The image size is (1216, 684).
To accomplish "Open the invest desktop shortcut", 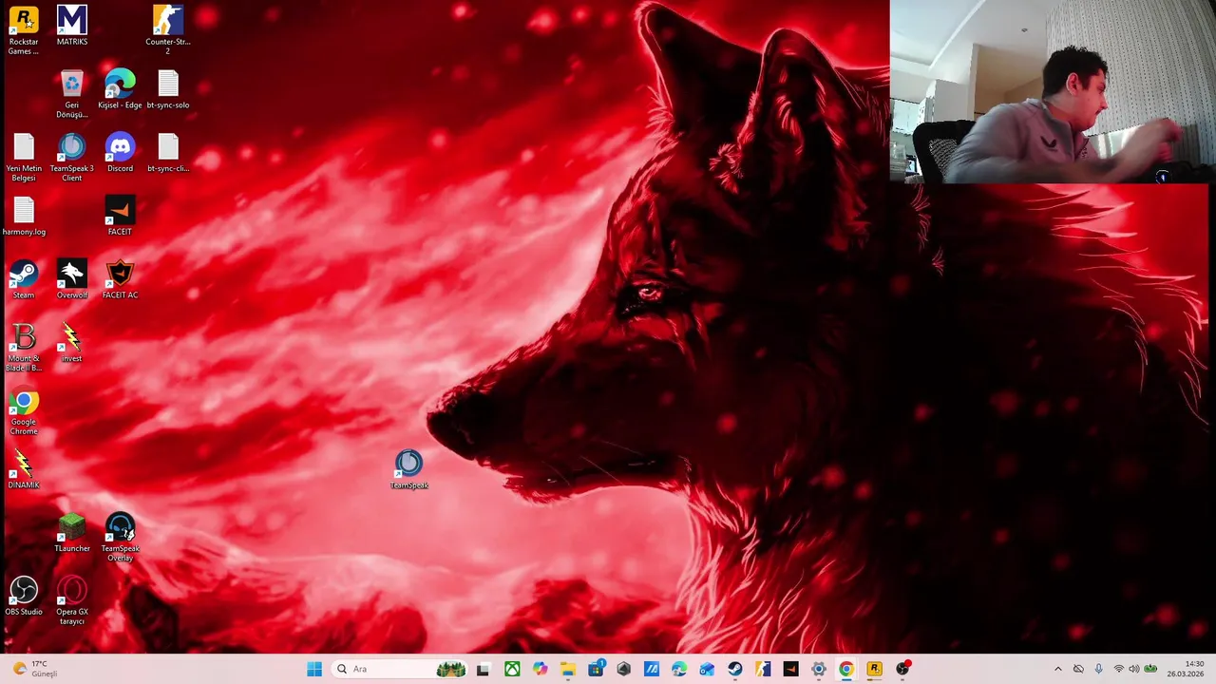I will coord(72,342).
